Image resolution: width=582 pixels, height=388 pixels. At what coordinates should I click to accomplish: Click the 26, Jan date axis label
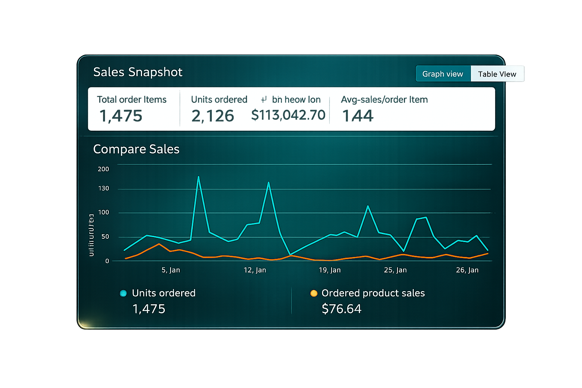pos(467,270)
